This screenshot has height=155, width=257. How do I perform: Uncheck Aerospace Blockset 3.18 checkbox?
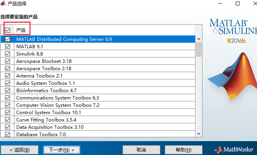(7, 61)
